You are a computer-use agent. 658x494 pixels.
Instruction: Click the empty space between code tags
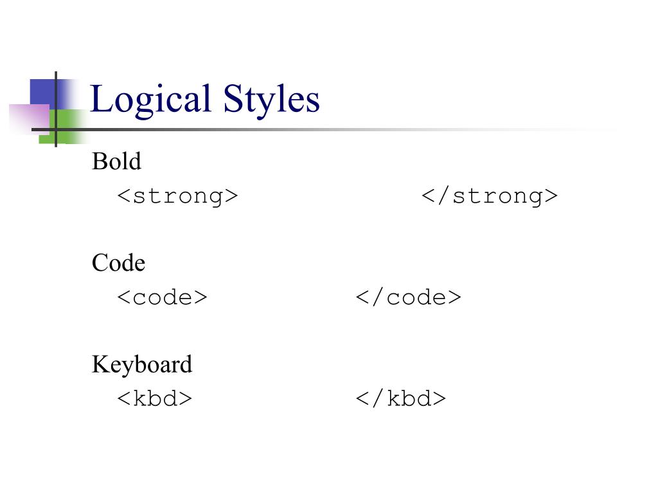(x=281, y=297)
